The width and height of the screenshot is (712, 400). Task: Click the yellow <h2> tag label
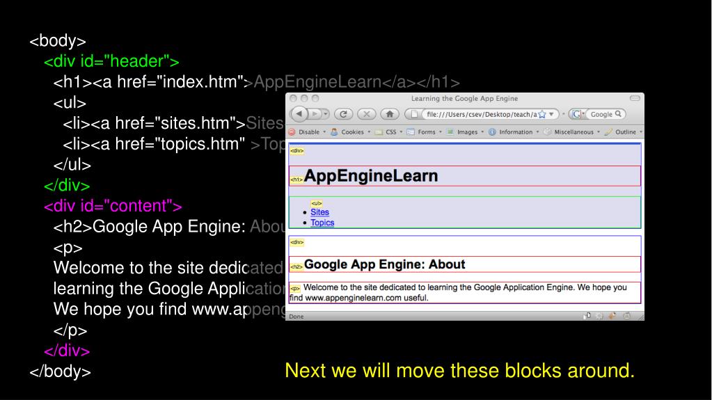296,266
